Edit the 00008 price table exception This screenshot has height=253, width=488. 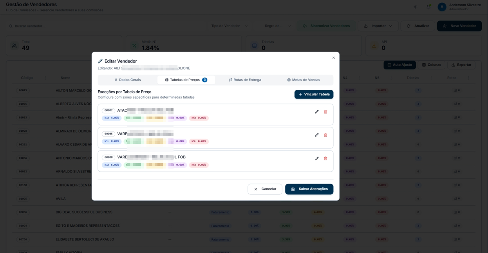coord(316,159)
